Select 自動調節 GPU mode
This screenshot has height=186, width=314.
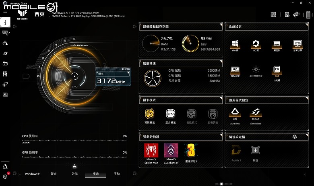(213, 116)
